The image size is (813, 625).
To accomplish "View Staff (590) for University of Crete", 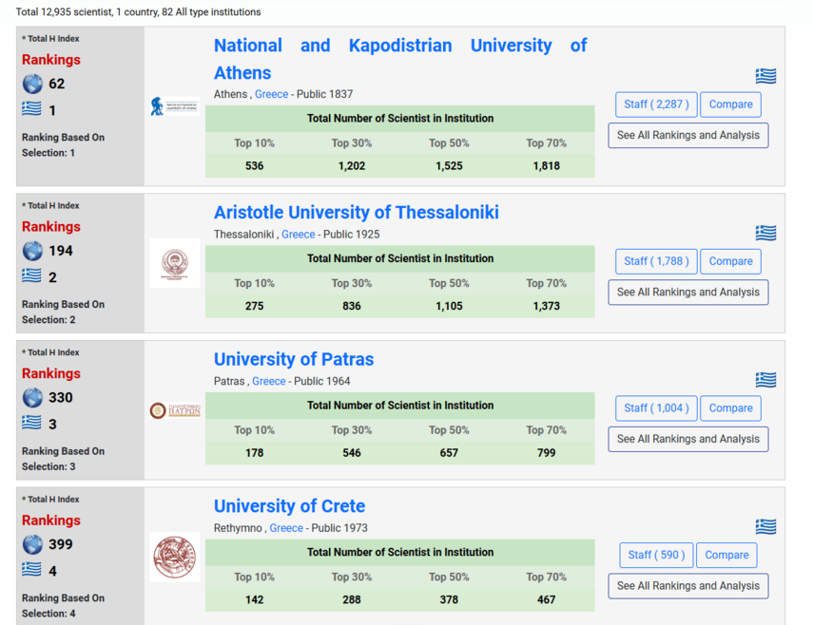I will (655, 555).
